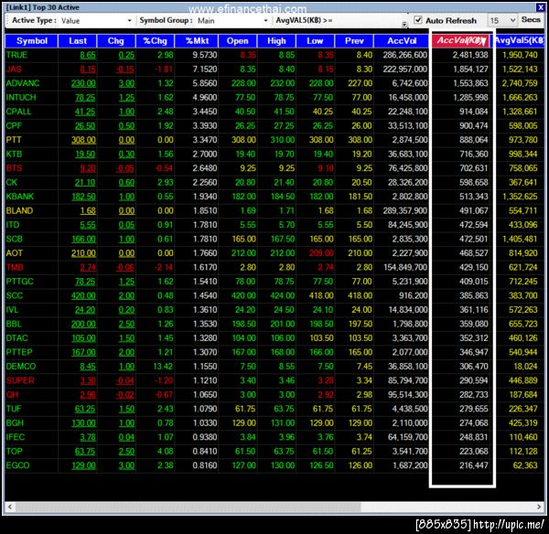Click the sort arrow in AccVal(KB) header
This screenshot has width=549, height=534.
click(483, 42)
